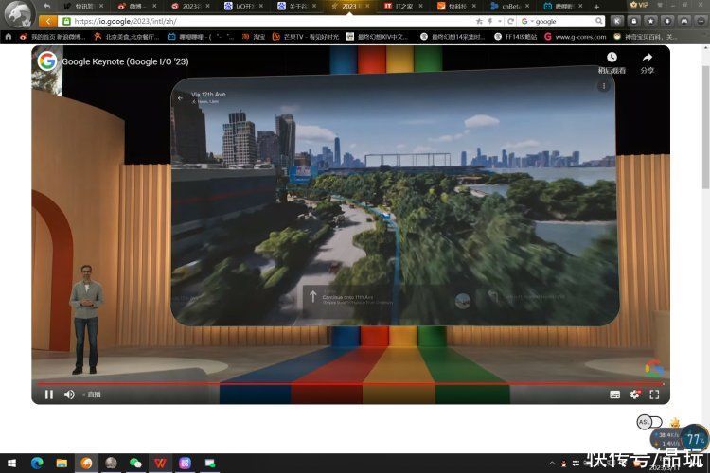
Task: Open the 神奇宝贝百科 bookmark
Action: 646,37
